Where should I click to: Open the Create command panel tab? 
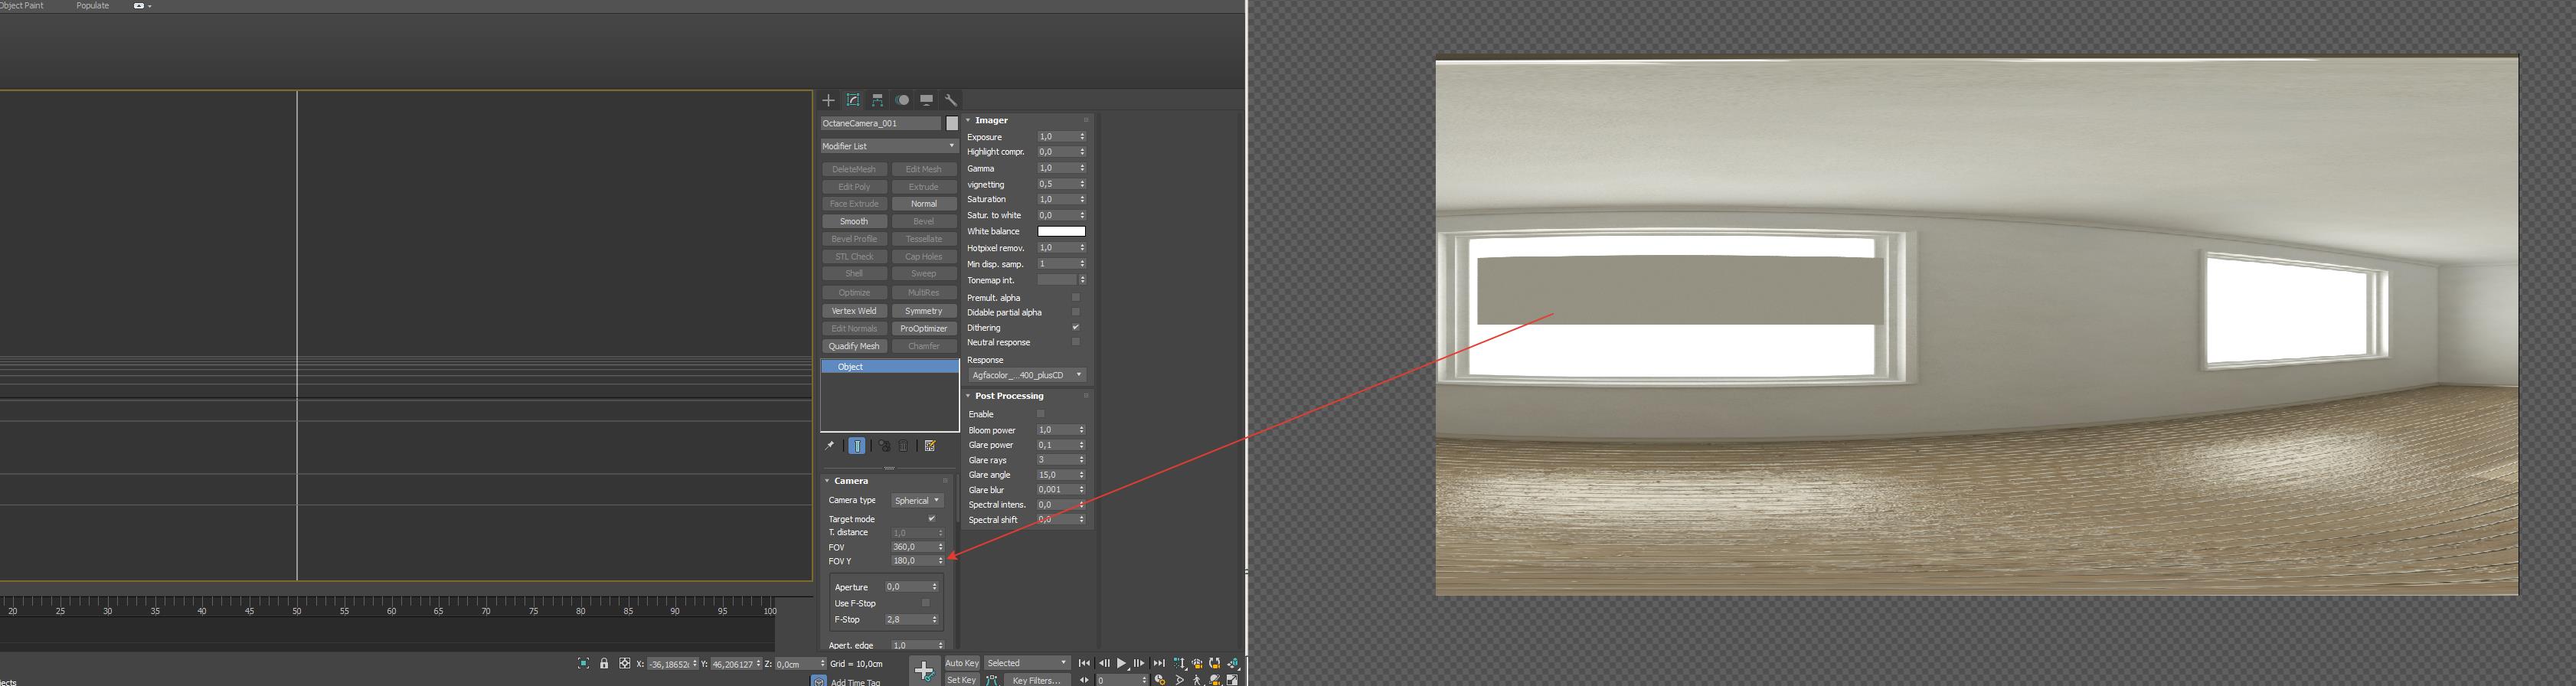pos(828,100)
